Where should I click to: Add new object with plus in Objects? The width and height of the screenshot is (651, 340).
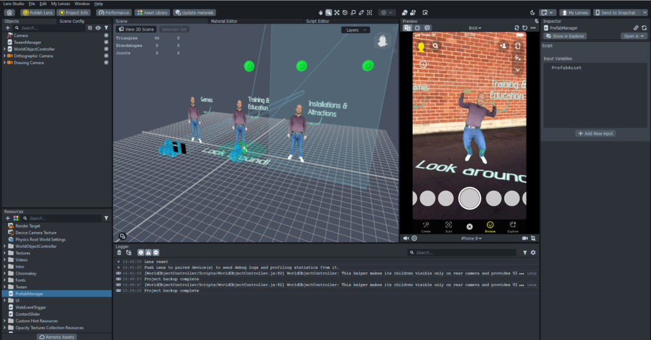click(x=8, y=28)
